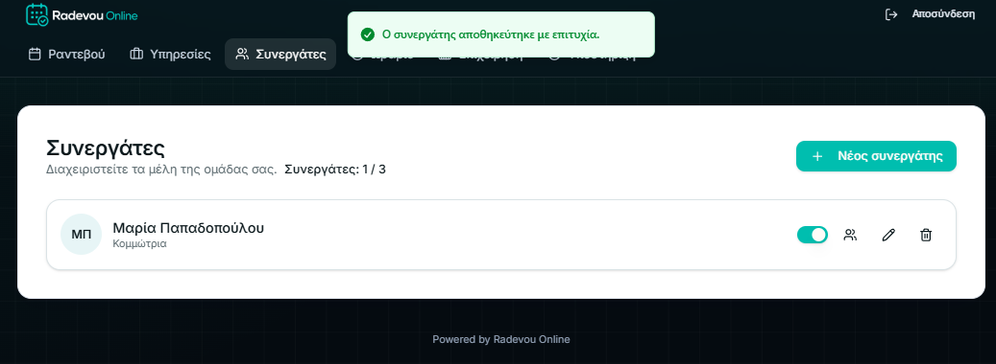Click the Radevou Online logo
Viewport: 996px width, 364px height.
(82, 15)
